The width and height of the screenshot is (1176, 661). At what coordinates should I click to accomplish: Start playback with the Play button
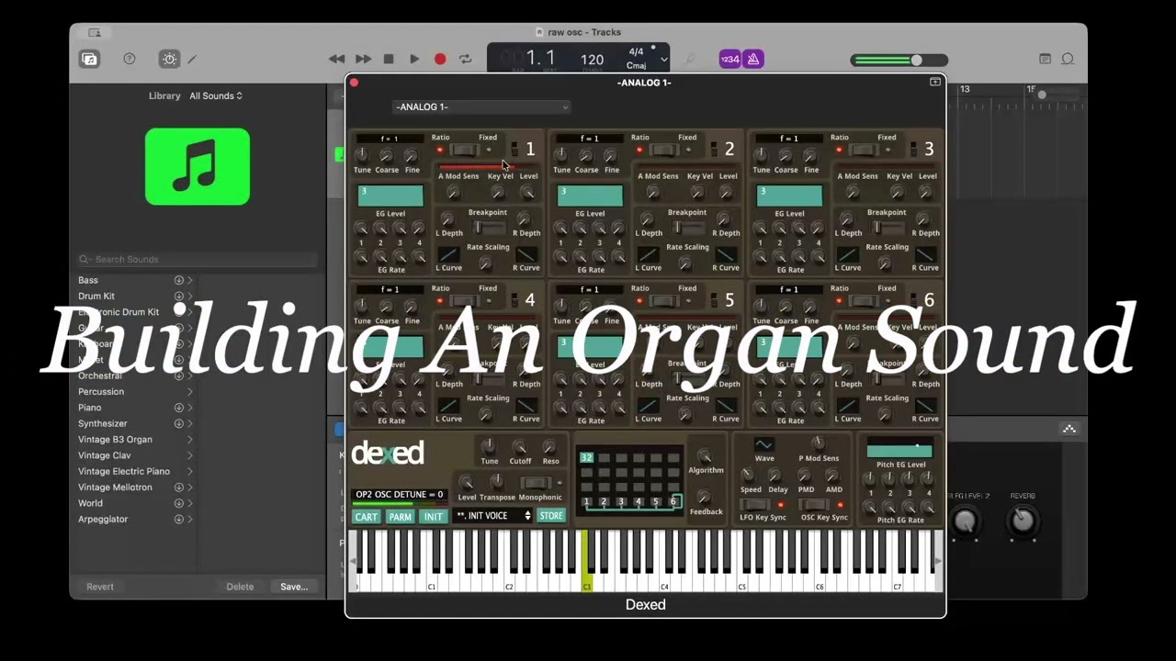[414, 59]
